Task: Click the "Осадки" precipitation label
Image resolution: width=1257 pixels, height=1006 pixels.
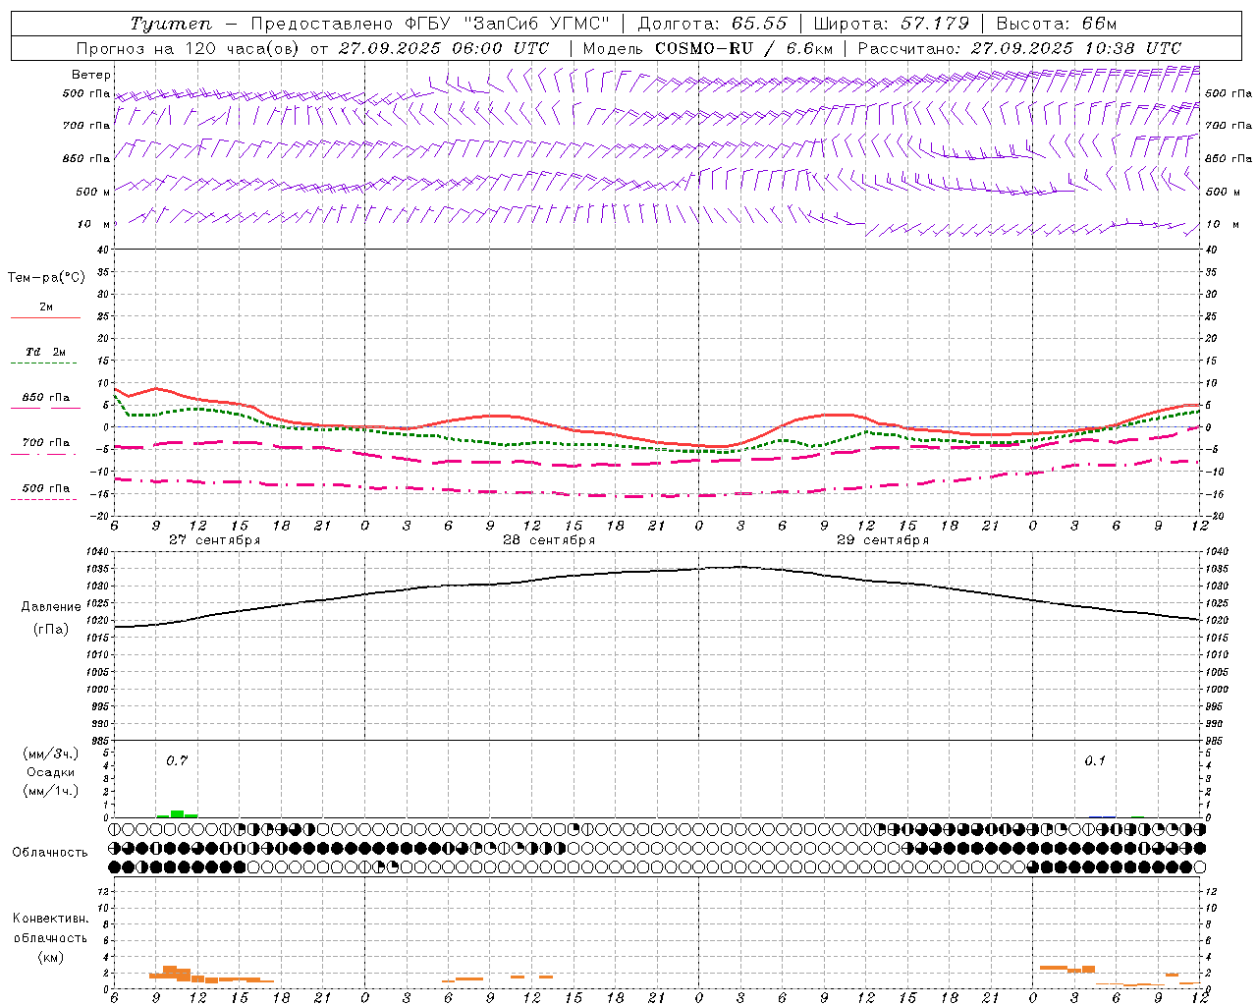Action: [51, 772]
